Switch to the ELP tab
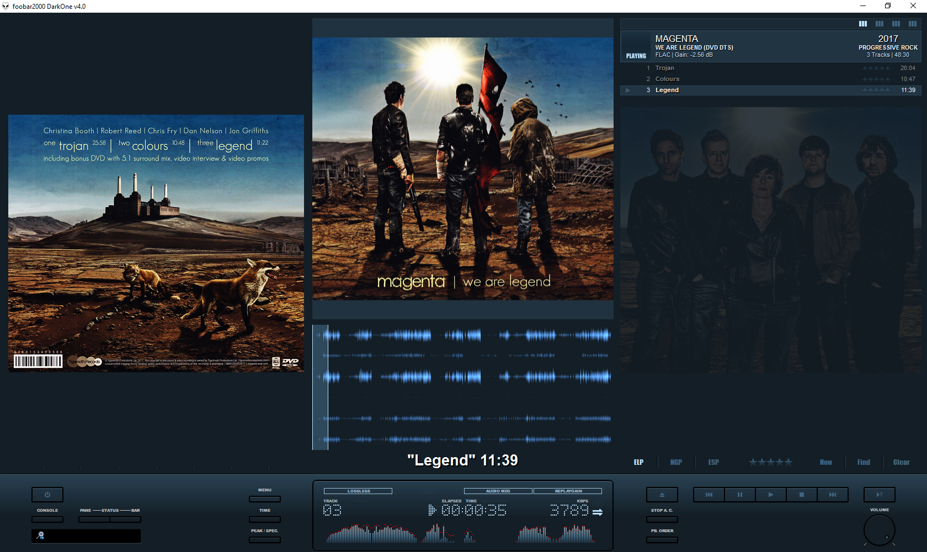The image size is (927, 552). [638, 462]
